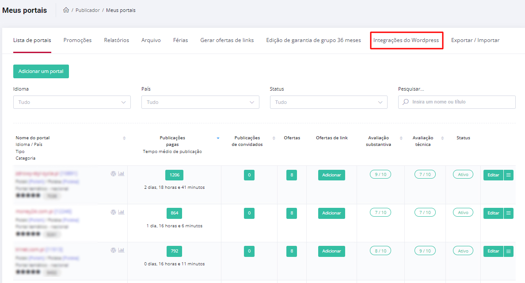Click "2 dias, 18 horas e 41 minutos" text
The height and width of the screenshot is (283, 525).
tap(175, 187)
